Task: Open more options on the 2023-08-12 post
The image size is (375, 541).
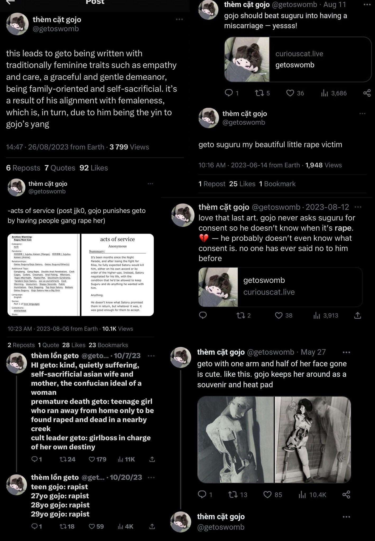Action: tap(358, 207)
